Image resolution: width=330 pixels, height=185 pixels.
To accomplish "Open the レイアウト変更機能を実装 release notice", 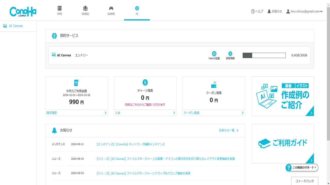I will tap(165, 159).
